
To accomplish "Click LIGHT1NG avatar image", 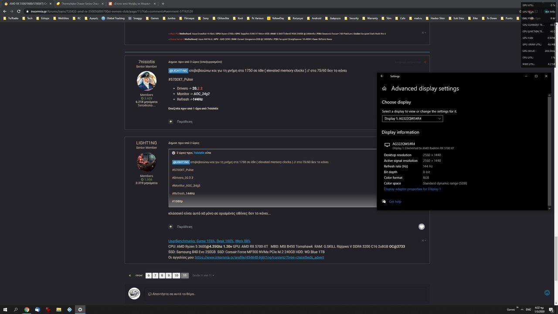I will 146,162.
